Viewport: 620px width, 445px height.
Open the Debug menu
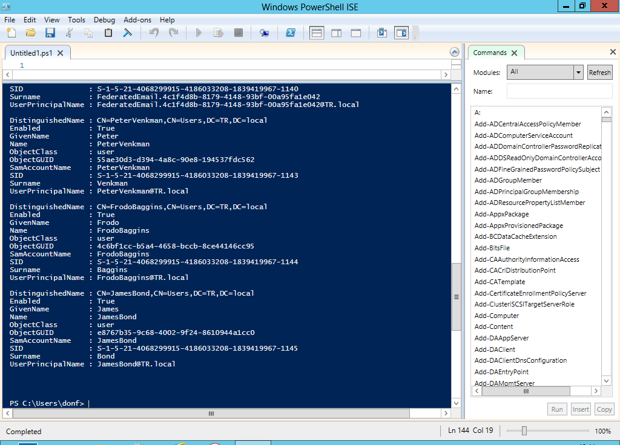pyautogui.click(x=104, y=20)
